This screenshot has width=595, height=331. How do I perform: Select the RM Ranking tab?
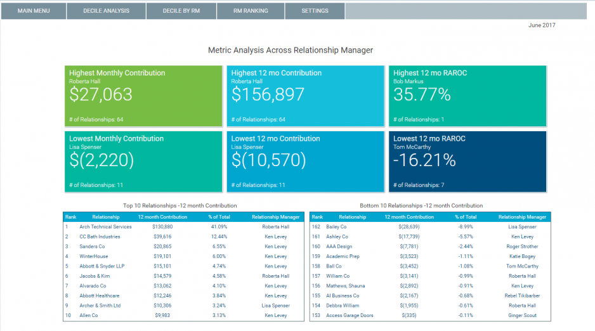251,11
